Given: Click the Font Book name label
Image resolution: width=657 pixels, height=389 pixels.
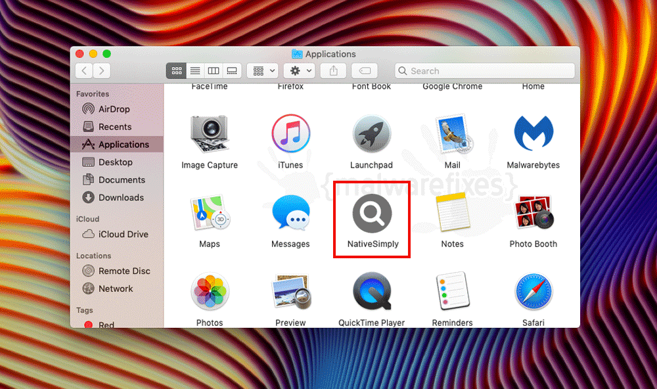Looking at the screenshot, I should tap(372, 86).
